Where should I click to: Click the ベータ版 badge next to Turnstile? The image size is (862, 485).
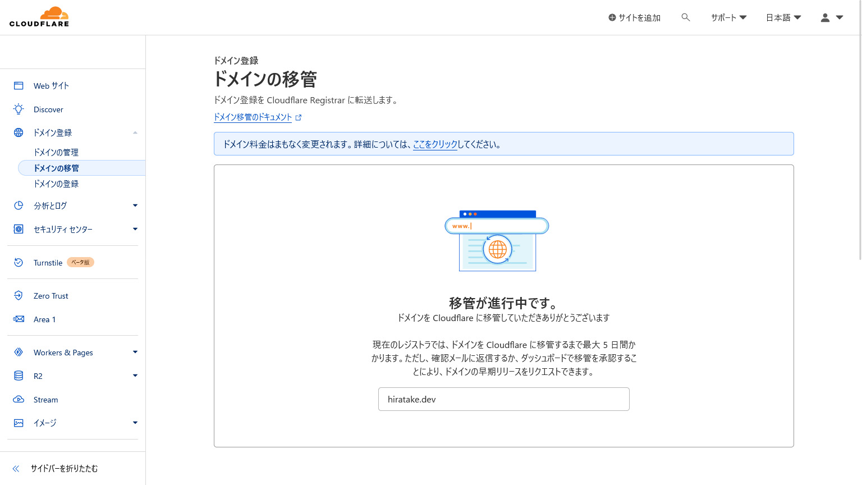80,262
